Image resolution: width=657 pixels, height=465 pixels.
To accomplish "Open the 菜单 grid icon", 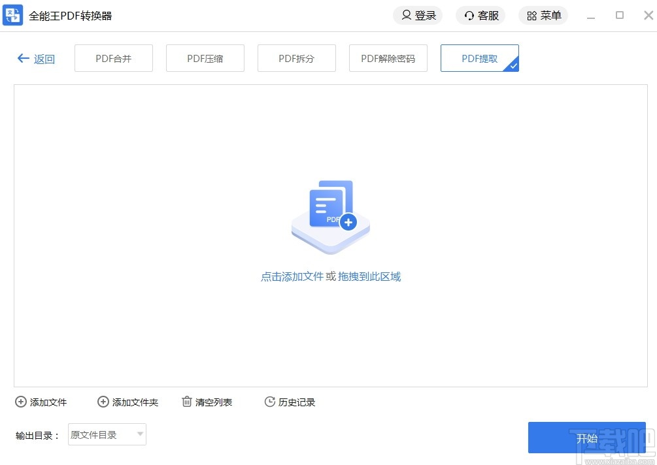I will pyautogui.click(x=531, y=14).
